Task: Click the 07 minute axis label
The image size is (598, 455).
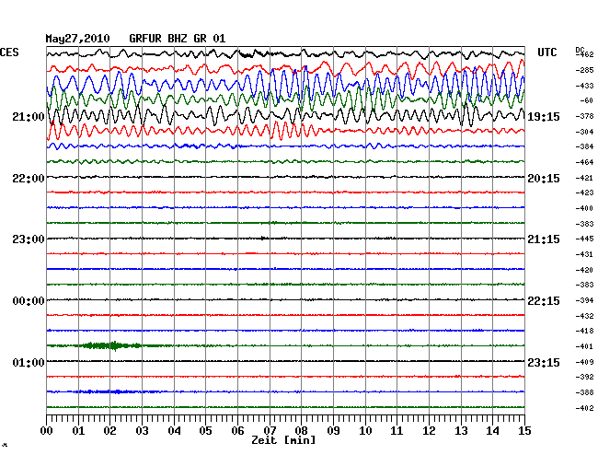Action: [270, 431]
